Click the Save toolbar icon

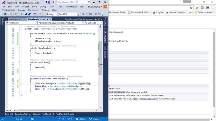tap(26, 14)
